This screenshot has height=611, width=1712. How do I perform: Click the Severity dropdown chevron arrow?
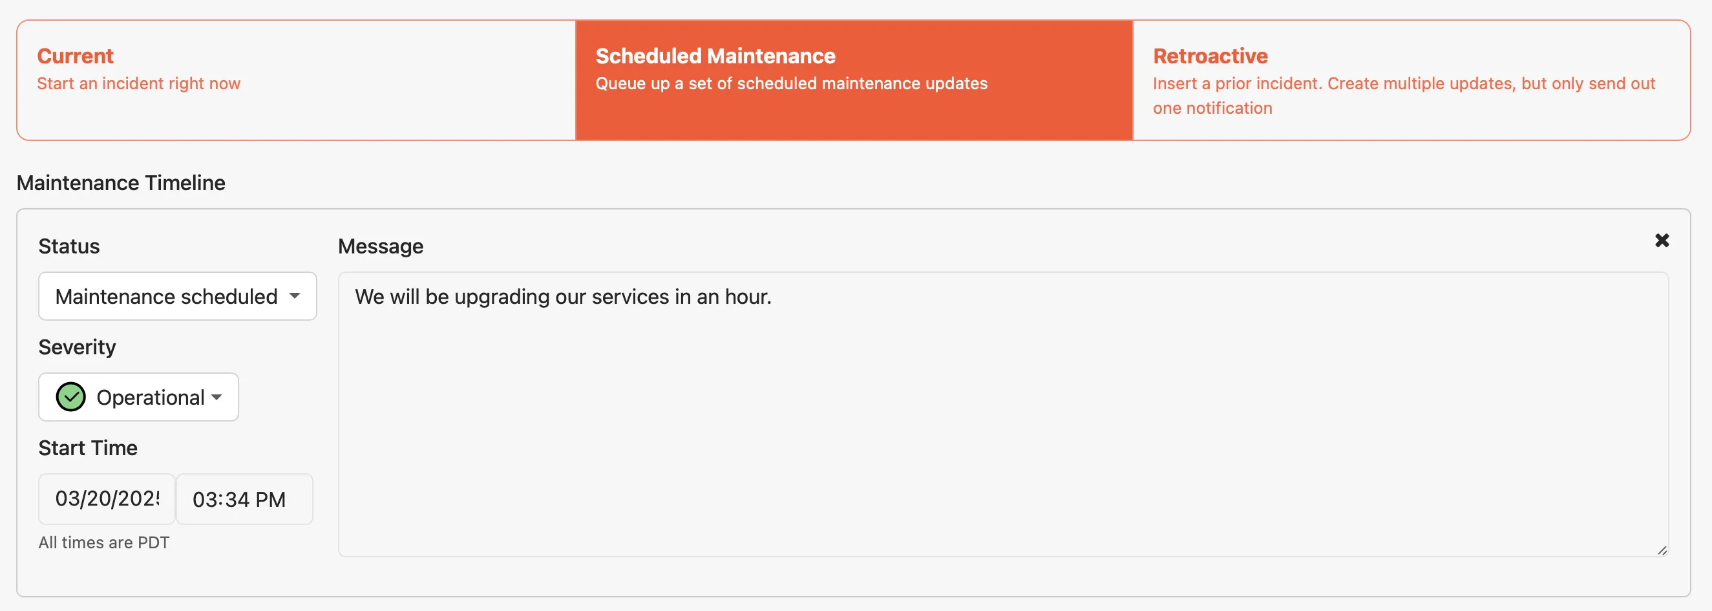216,397
